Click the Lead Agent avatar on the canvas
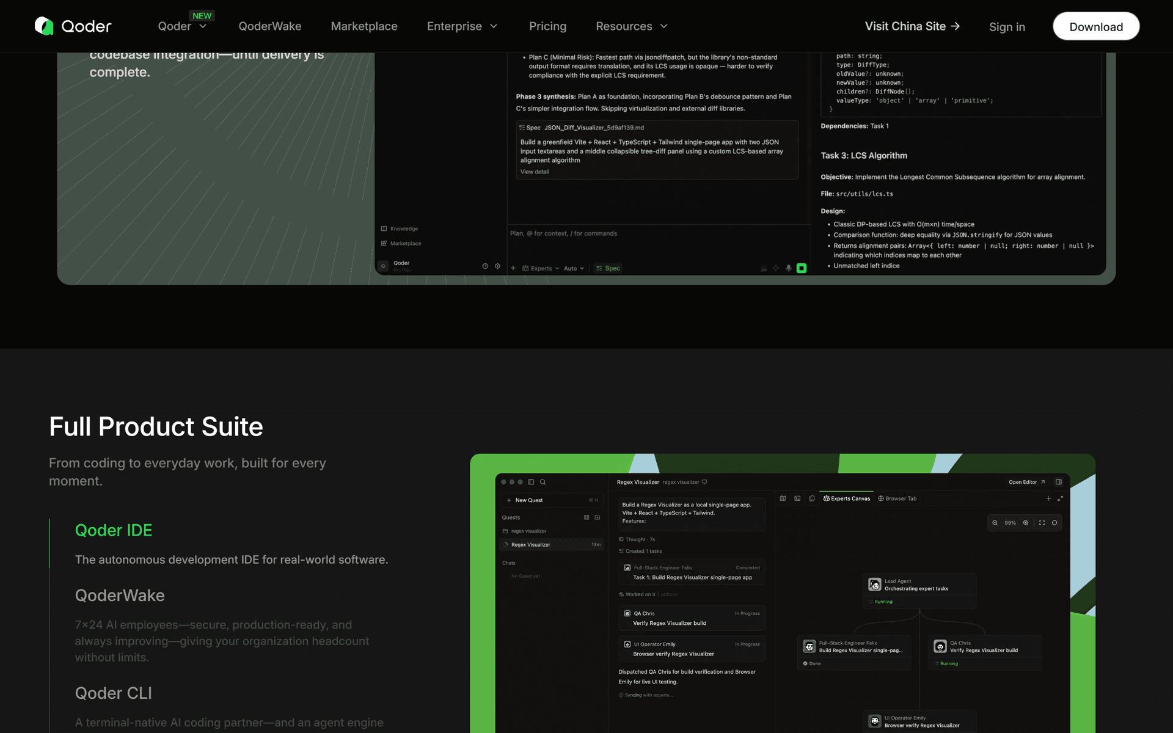The height and width of the screenshot is (733, 1173). 875,585
